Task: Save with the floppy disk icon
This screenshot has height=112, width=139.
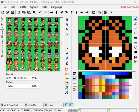Action: coord(13,12)
